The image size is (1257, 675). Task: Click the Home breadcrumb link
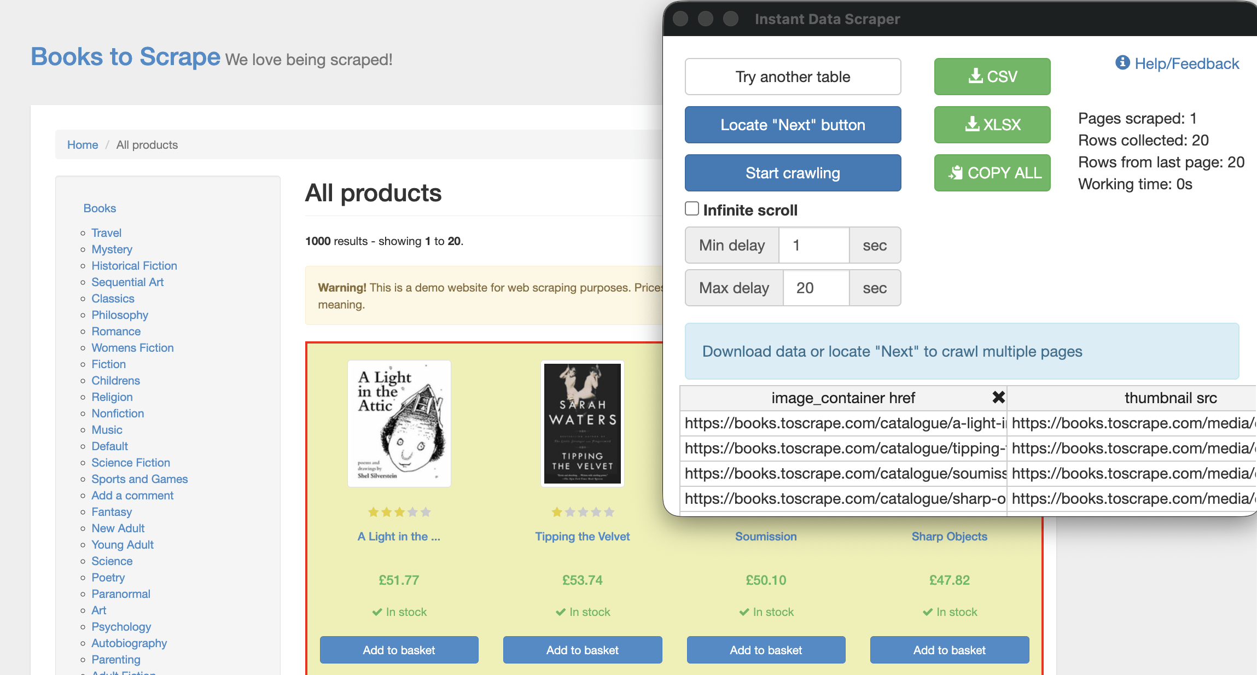coord(83,145)
